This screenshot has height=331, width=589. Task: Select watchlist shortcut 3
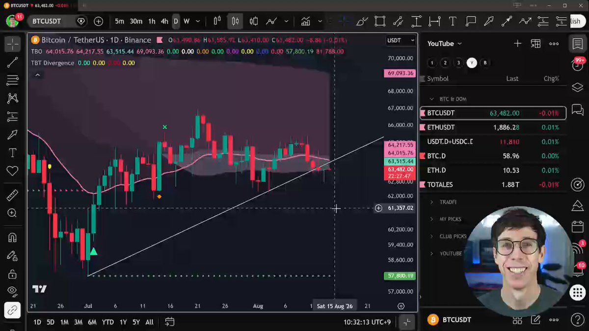pos(458,63)
